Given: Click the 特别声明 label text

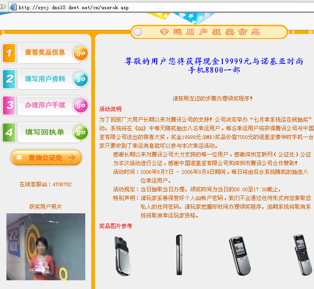Looking at the screenshot, I should pyautogui.click(x=126, y=198).
